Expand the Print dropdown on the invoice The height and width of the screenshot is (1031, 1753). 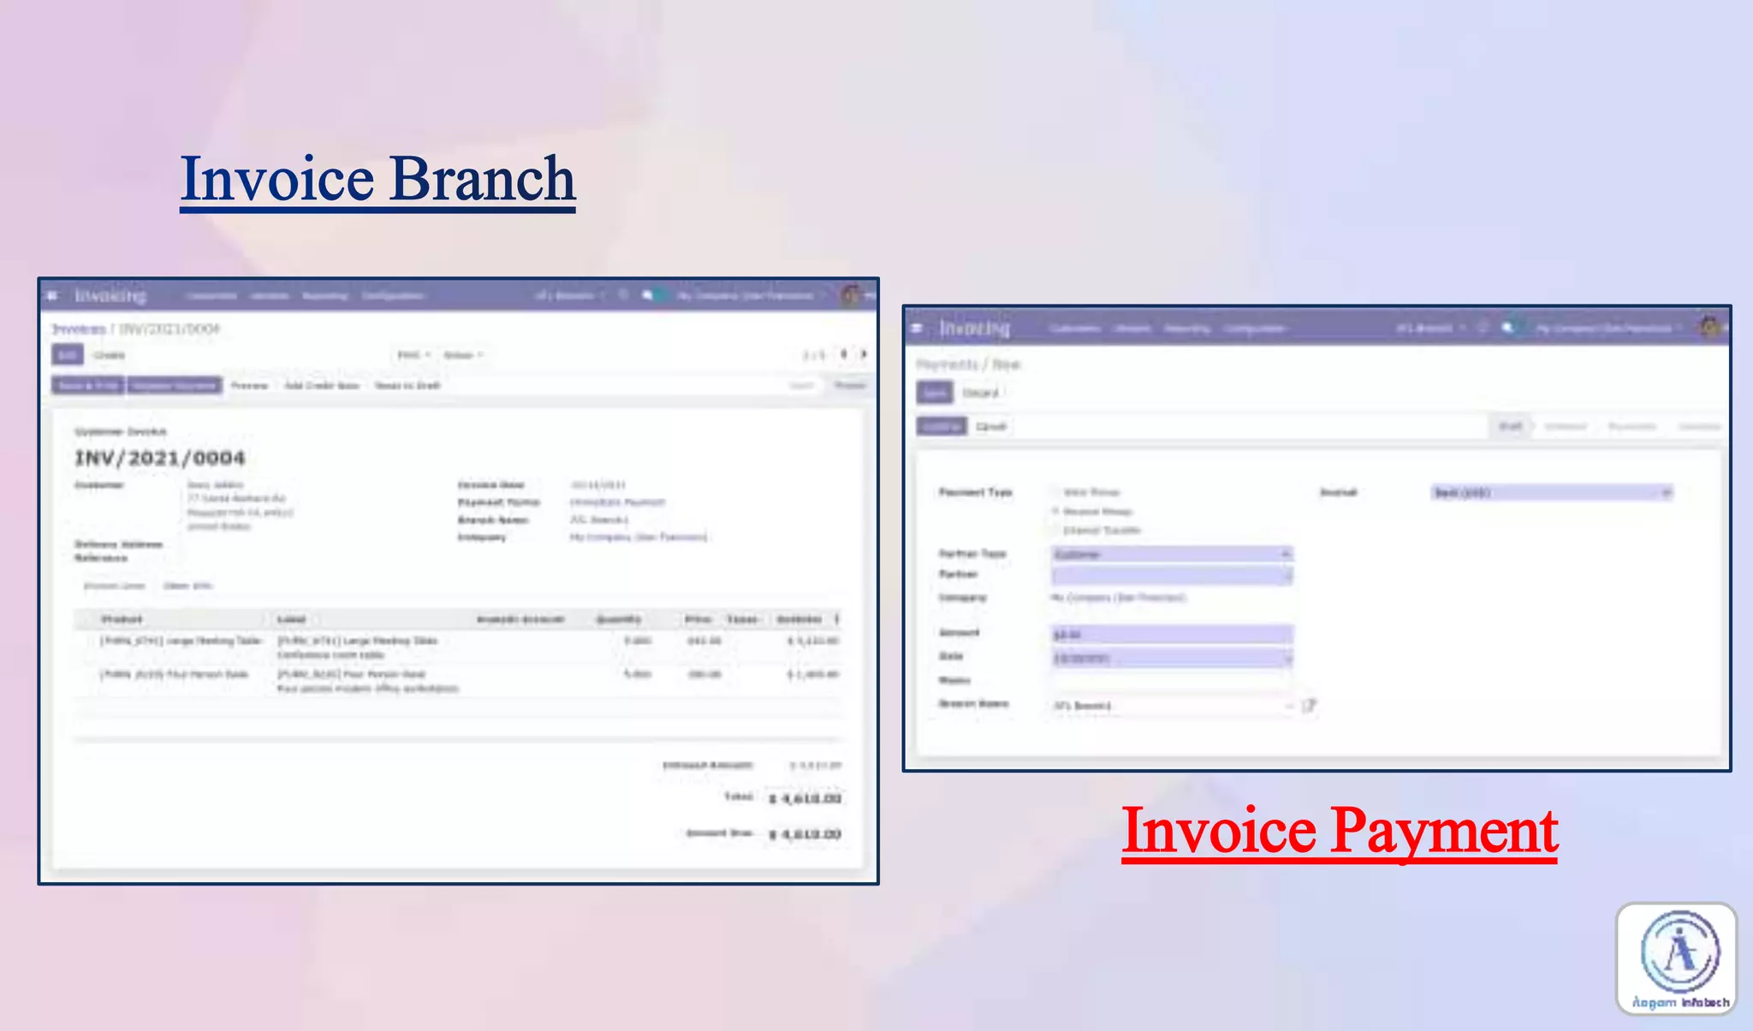pos(413,355)
